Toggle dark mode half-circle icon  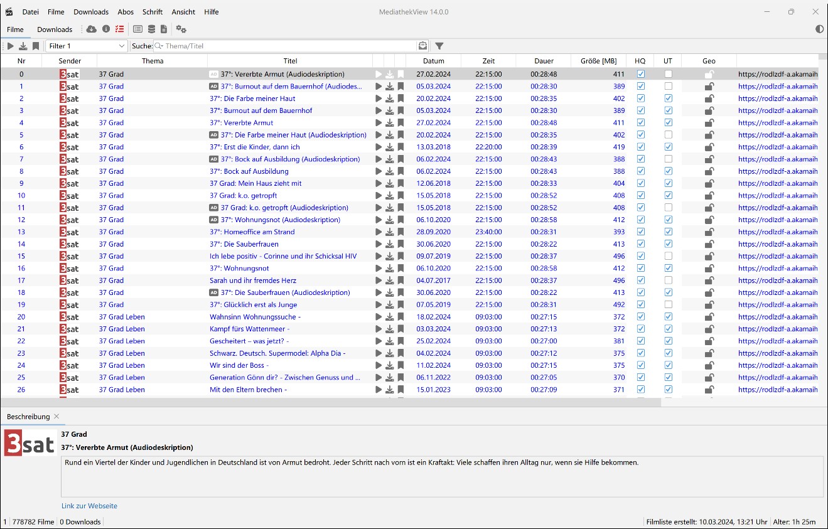819,29
